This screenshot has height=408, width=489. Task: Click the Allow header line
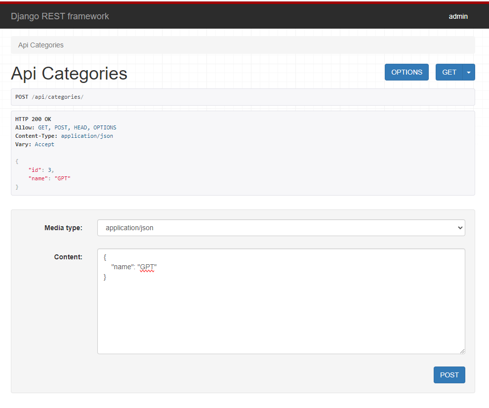[x=66, y=127]
